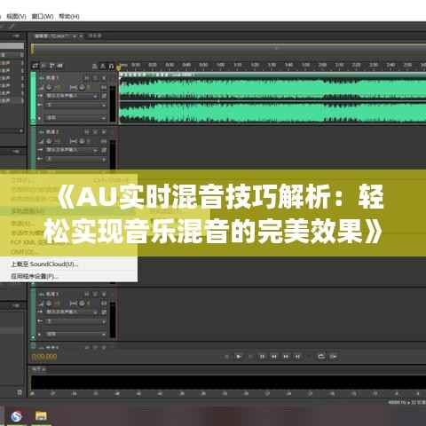Mute the last audio track above Master

click(x=87, y=295)
